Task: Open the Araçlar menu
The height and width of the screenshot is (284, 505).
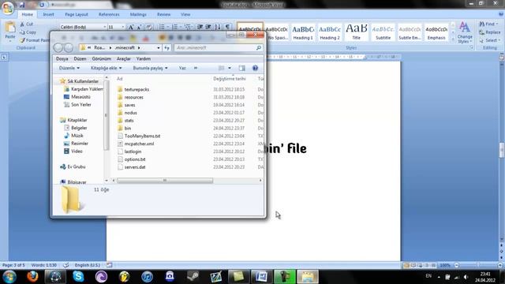Action: tap(124, 58)
